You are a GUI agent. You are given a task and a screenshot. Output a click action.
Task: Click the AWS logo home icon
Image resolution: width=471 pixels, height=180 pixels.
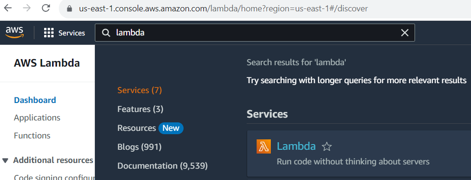(x=14, y=32)
